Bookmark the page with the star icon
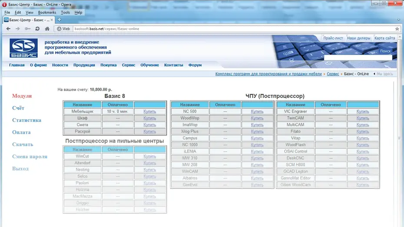 point(397,29)
